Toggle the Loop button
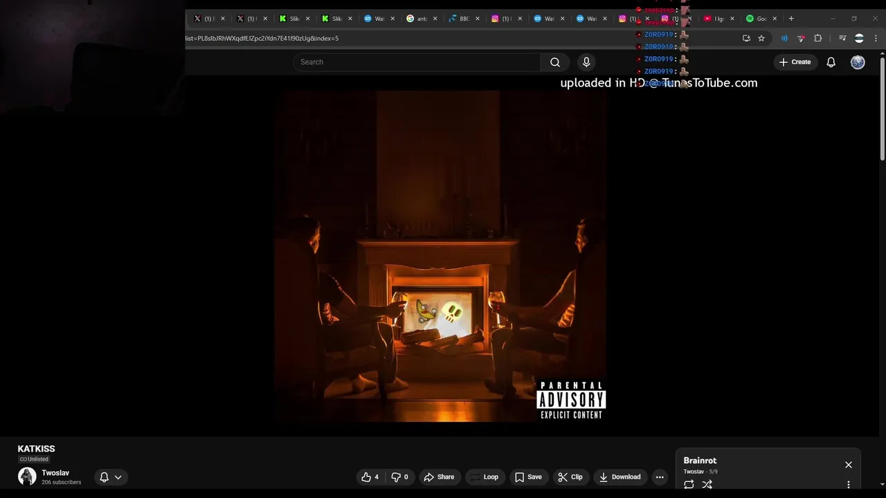The height and width of the screenshot is (498, 886). pyautogui.click(x=484, y=477)
